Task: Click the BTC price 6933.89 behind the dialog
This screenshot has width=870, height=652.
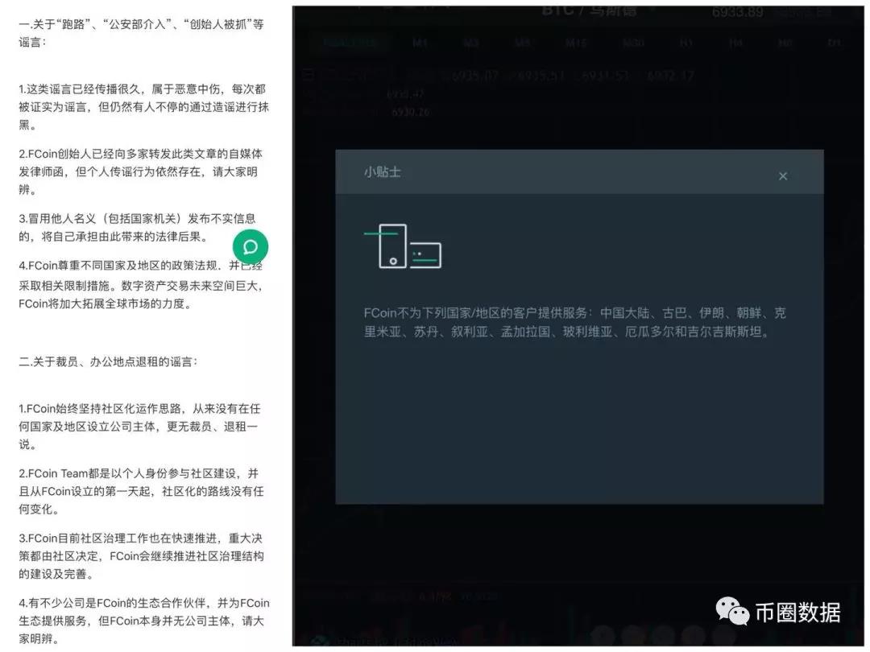Action: pyautogui.click(x=737, y=12)
